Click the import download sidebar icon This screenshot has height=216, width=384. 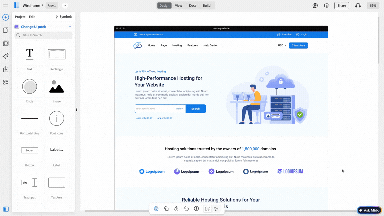(x=6, y=69)
